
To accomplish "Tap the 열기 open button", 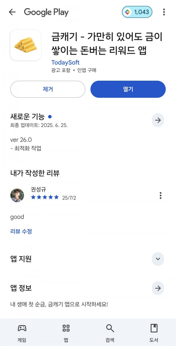I will tap(128, 89).
